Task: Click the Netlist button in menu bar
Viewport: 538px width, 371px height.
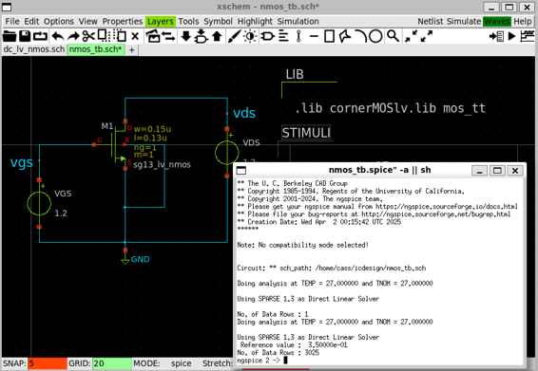Action: (431, 21)
